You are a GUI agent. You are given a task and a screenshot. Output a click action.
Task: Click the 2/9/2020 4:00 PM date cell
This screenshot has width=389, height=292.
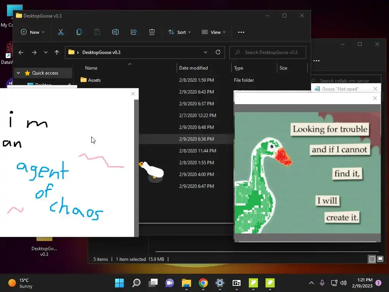tap(196, 174)
